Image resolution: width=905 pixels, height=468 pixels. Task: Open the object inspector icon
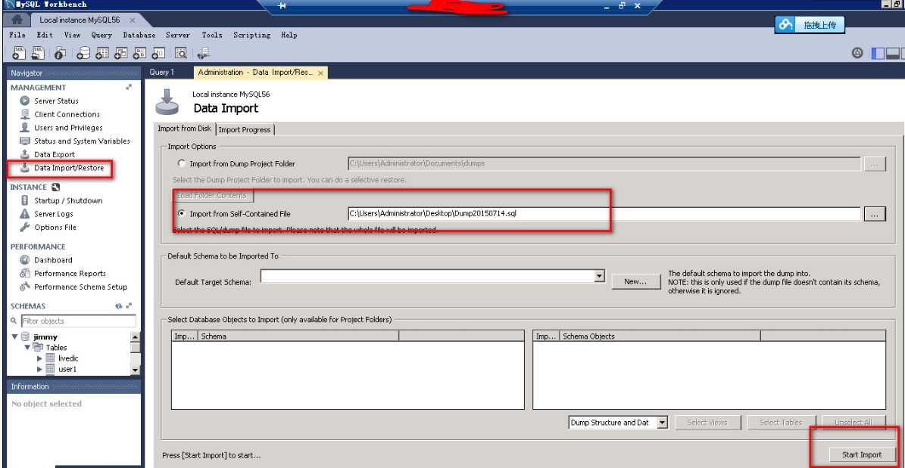click(60, 54)
